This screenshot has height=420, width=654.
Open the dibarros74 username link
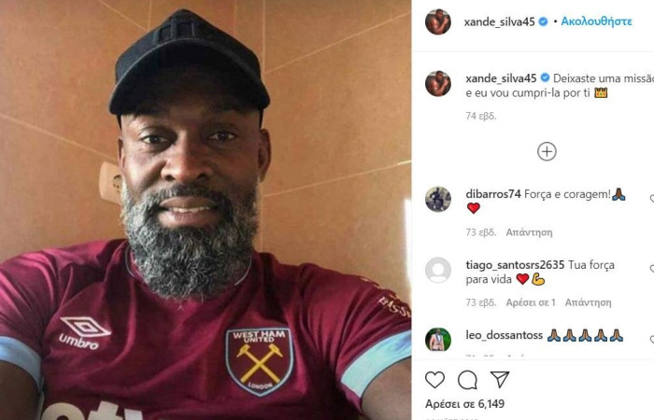(493, 194)
